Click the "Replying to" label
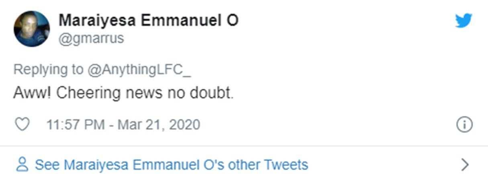The image size is (488, 181). [48, 70]
